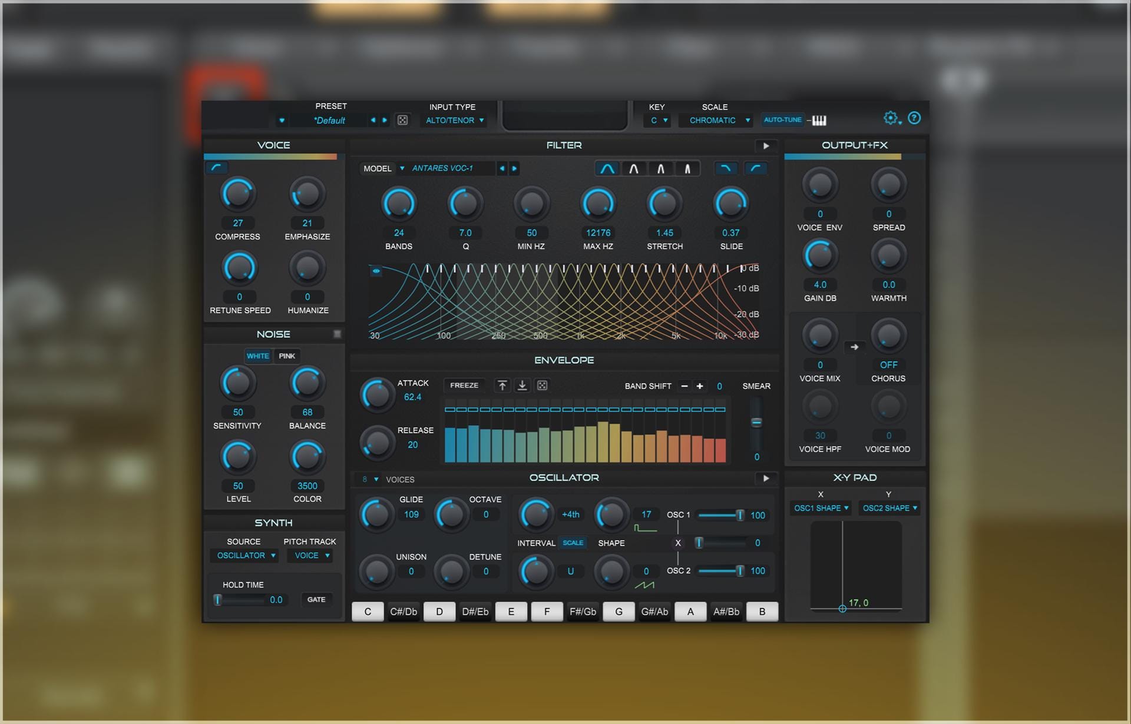
Task: Click the HOLD TIME slider
Action: (240, 600)
